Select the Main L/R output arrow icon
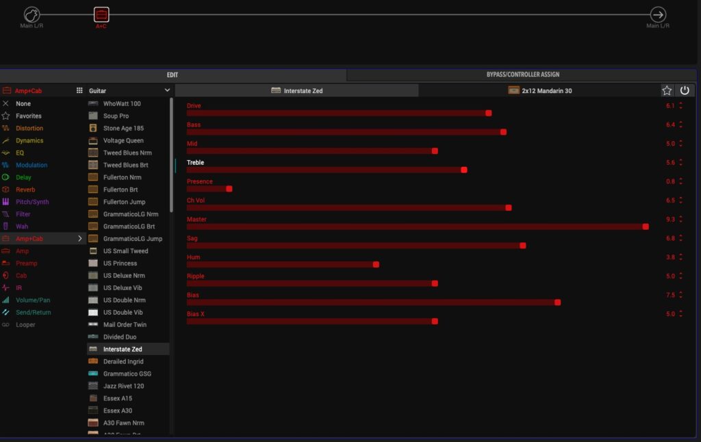Image resolution: width=701 pixels, height=442 pixels. click(658, 14)
